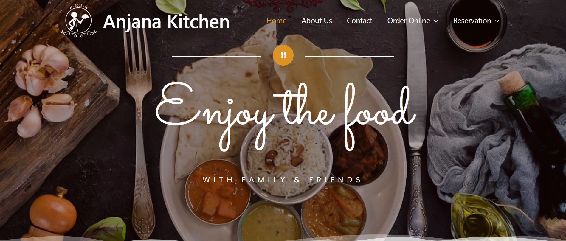Click the orange fork and knife icon
This screenshot has height=241, width=566.
point(283,55)
